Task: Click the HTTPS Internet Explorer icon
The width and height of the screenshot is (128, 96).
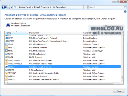Action: coord(7,41)
